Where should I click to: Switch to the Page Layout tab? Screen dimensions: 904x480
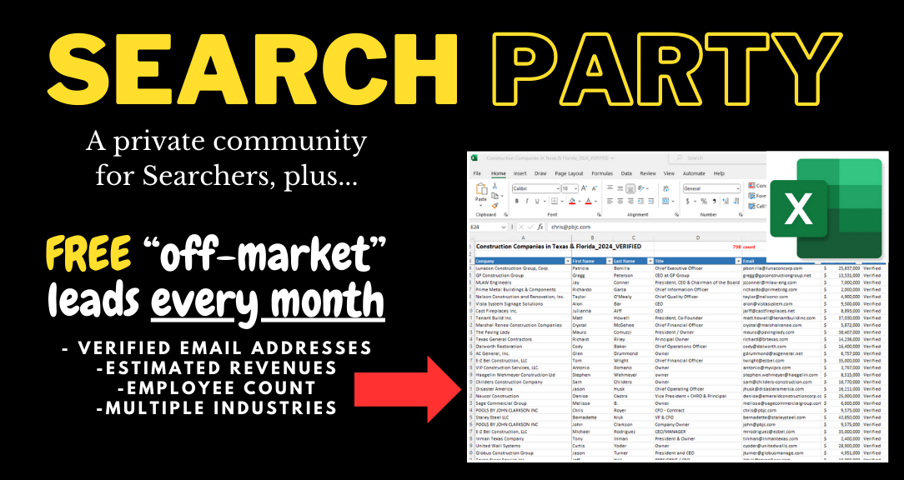tap(569, 173)
